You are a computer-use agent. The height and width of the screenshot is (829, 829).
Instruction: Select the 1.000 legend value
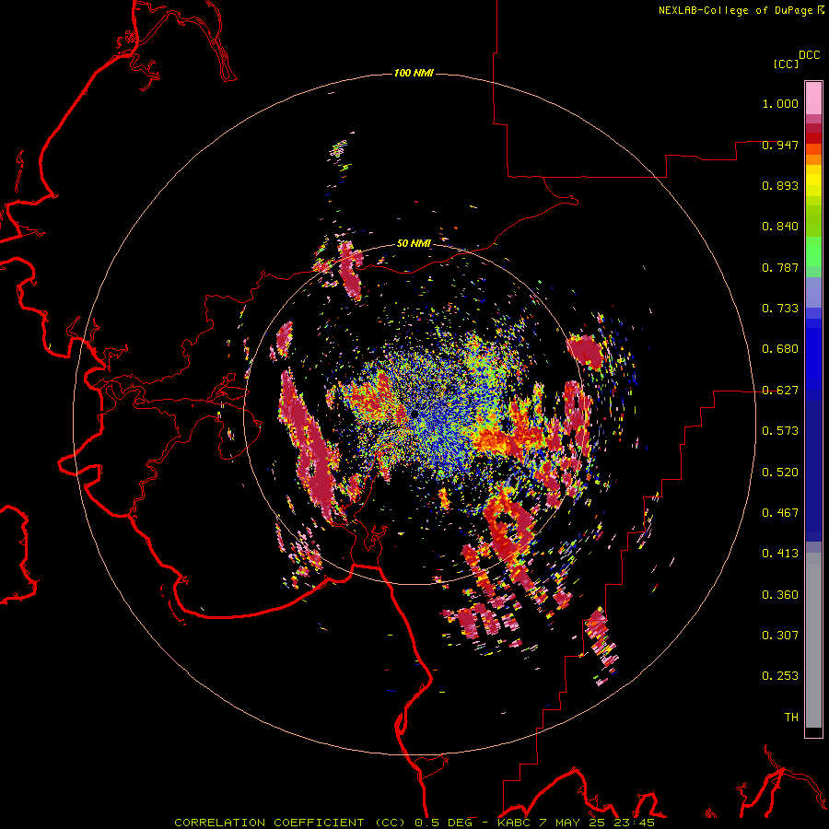coord(780,103)
